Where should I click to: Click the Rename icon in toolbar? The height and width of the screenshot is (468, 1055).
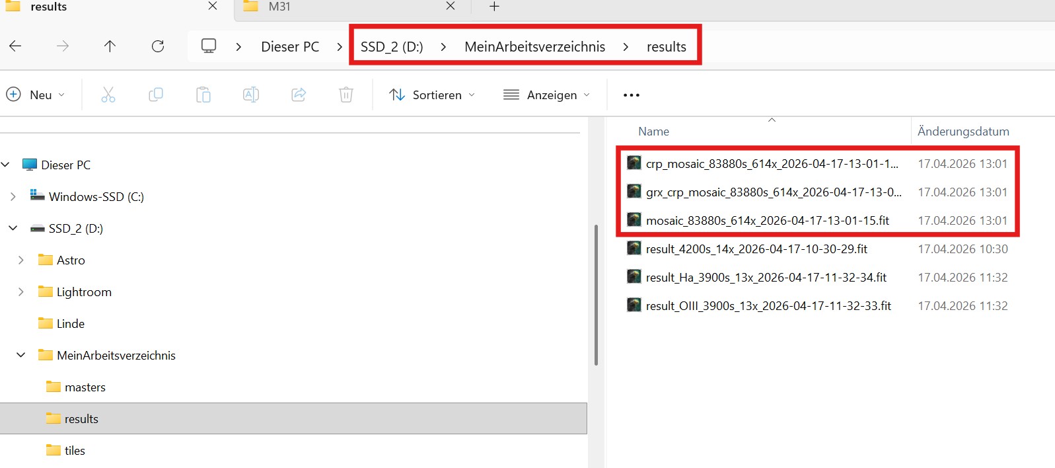[251, 95]
